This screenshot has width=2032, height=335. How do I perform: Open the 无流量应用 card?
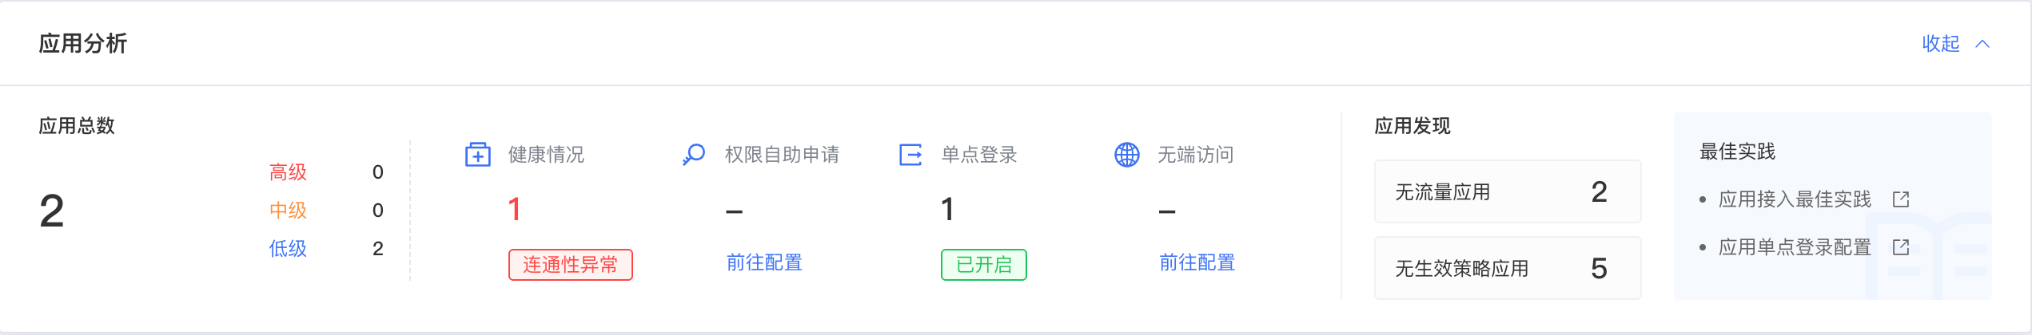click(x=1507, y=191)
